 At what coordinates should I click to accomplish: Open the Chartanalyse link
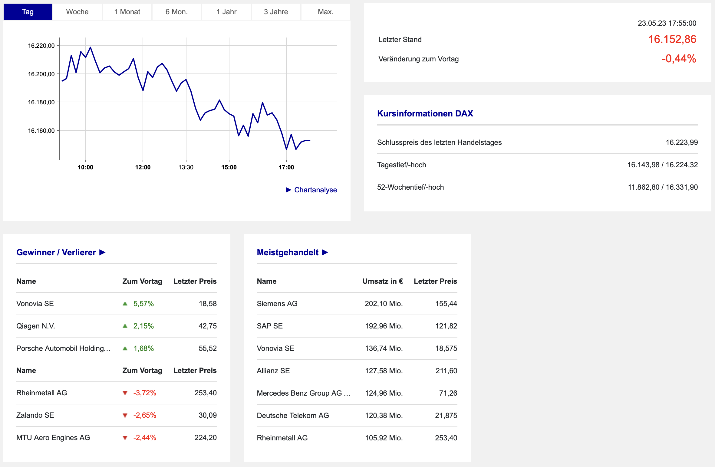tap(315, 190)
